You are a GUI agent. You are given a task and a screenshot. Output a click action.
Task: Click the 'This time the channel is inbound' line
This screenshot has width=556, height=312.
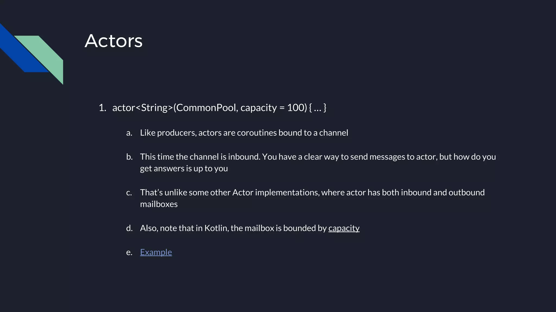click(x=318, y=157)
